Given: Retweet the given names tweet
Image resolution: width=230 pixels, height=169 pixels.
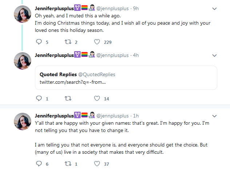Looking at the screenshot, I should pos(68,164).
